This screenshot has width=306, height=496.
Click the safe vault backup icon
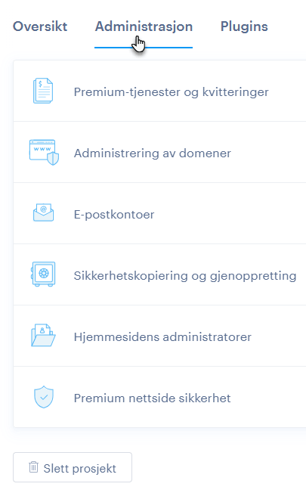[x=43, y=274]
